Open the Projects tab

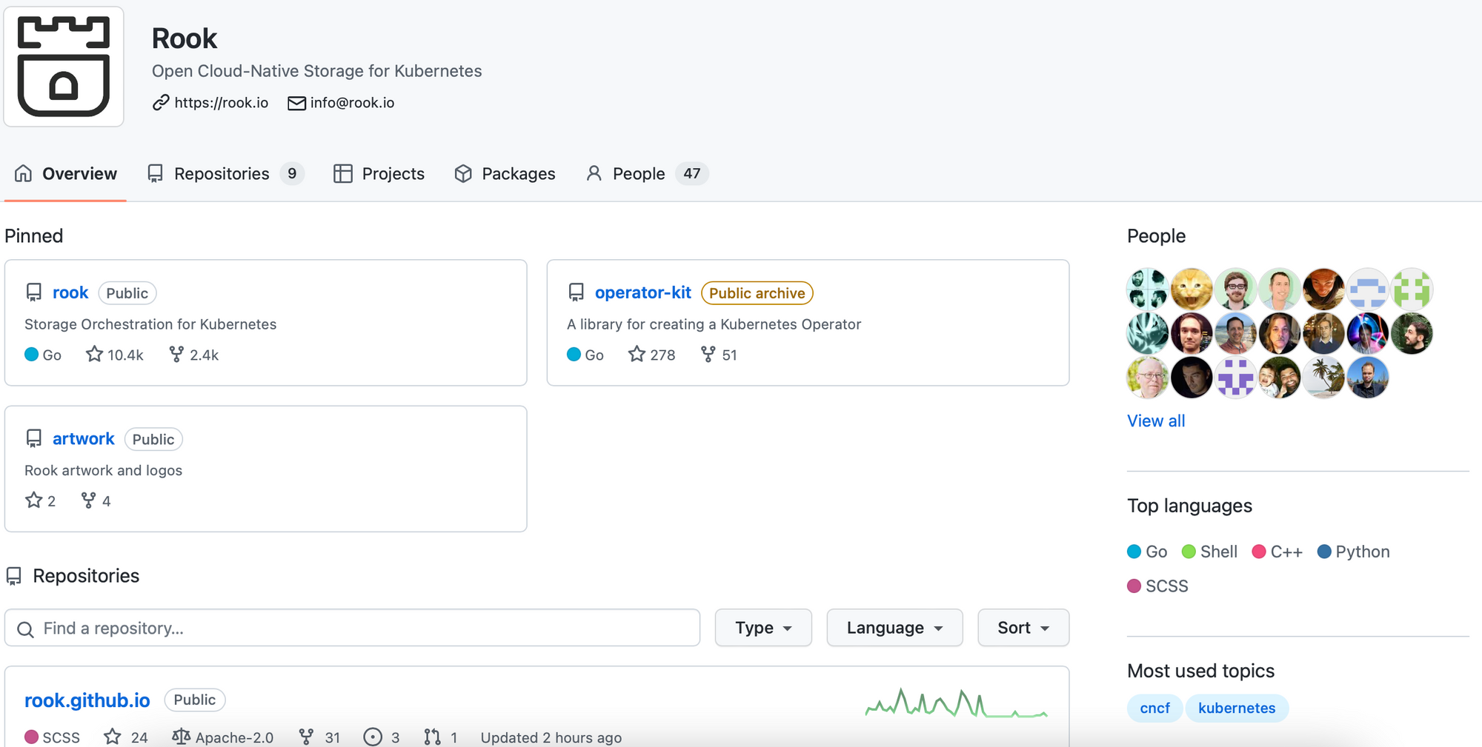pos(379,174)
